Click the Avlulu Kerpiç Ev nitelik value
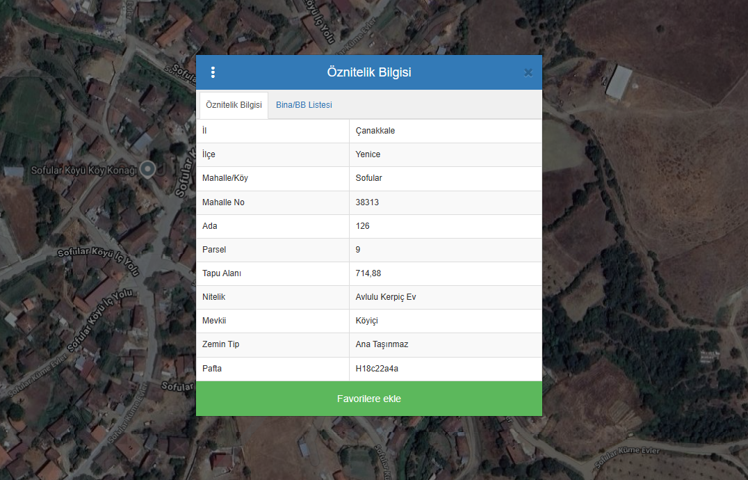The width and height of the screenshot is (748, 480). pos(385,297)
